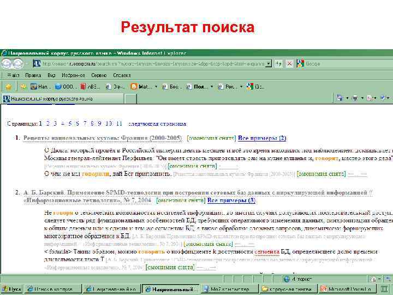Expand the Home button dropdown arrow
The width and height of the screenshot is (393, 295).
pyautogui.click(x=347, y=98)
